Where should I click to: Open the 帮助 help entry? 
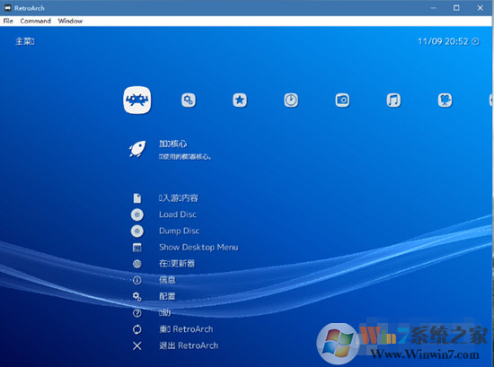(164, 312)
